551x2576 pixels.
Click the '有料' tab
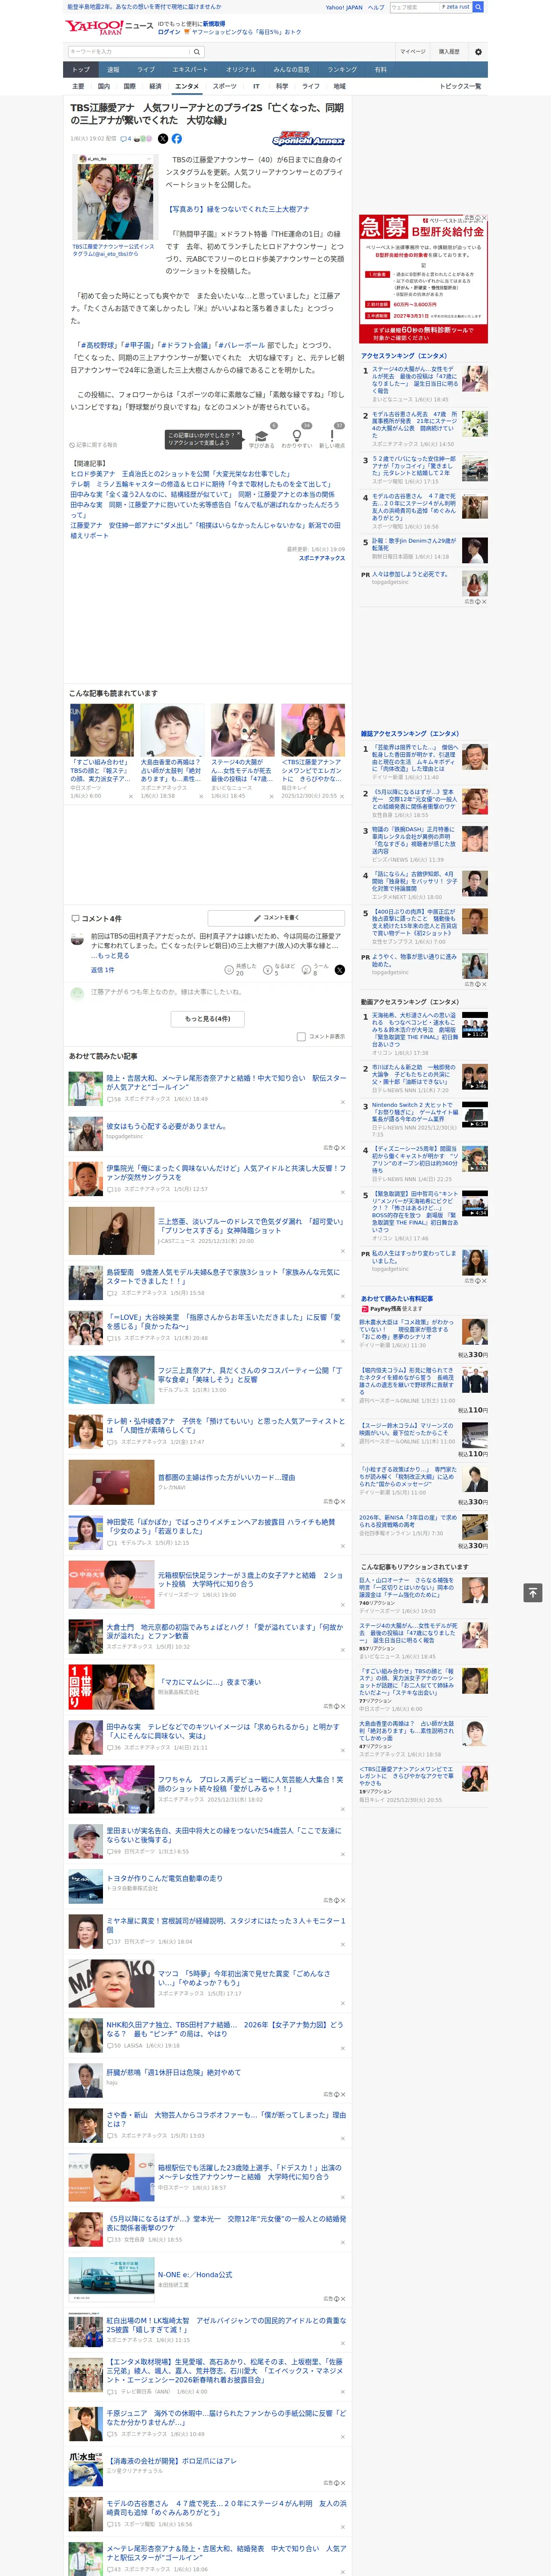tap(380, 70)
